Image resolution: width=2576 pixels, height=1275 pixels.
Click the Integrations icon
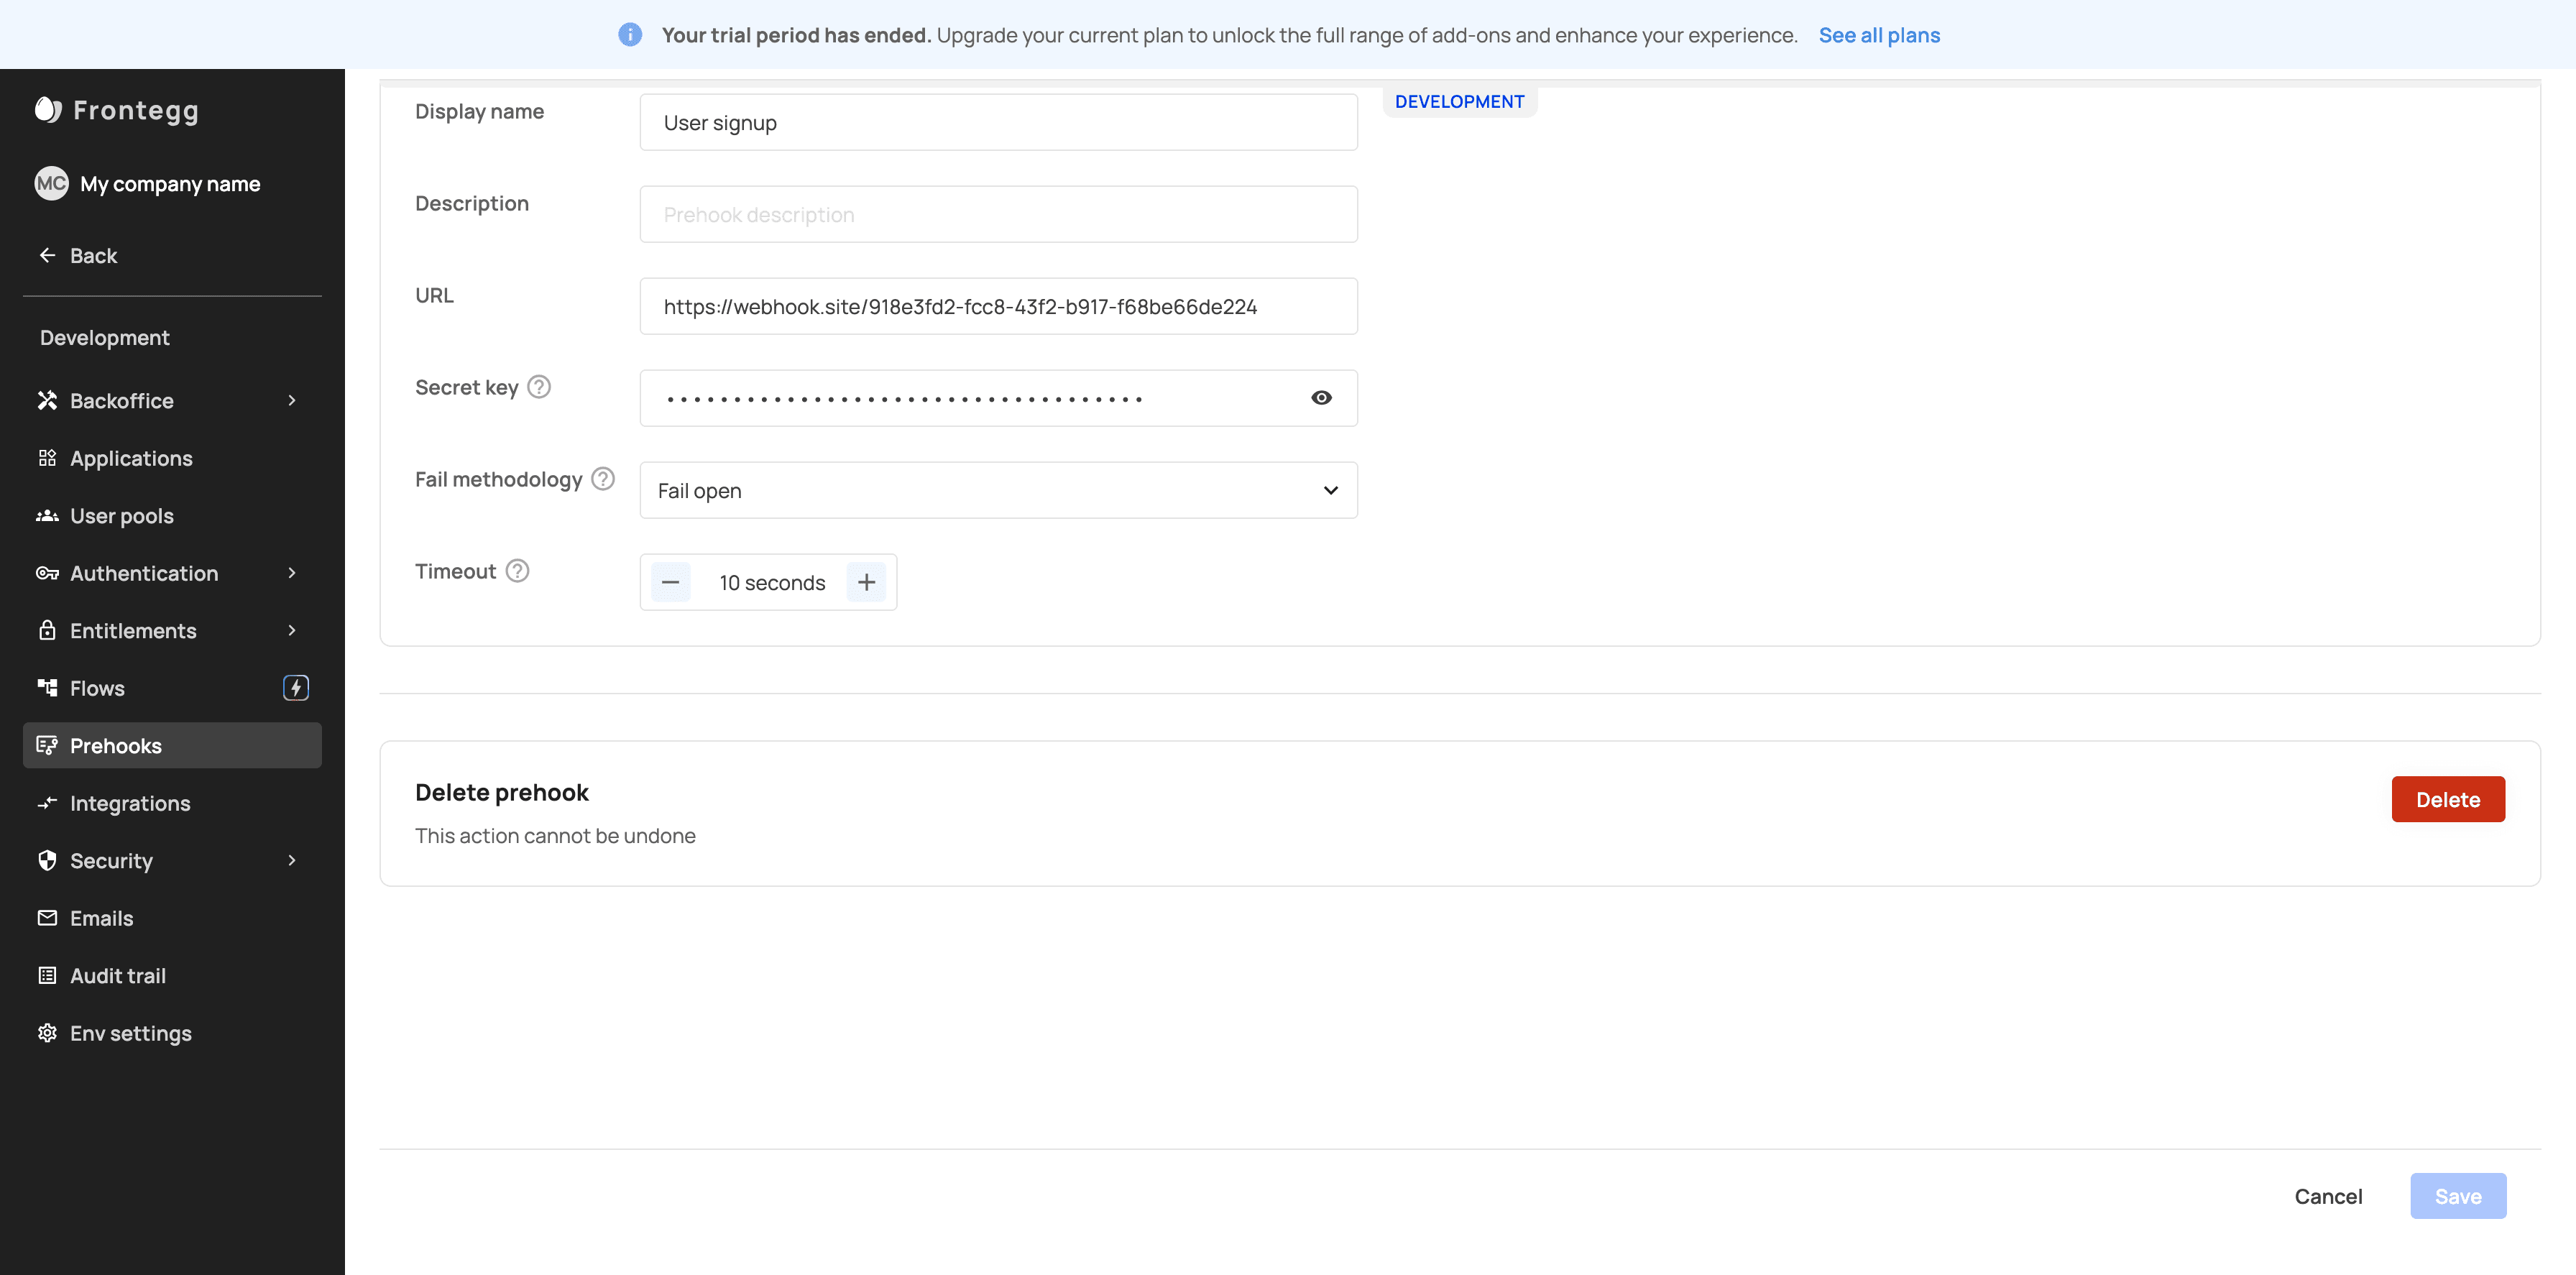click(47, 803)
